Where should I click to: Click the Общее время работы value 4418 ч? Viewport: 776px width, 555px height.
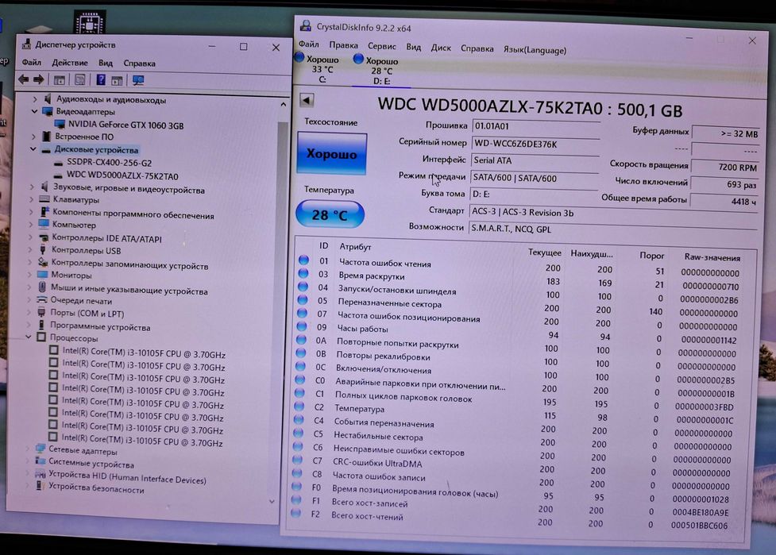(x=724, y=202)
